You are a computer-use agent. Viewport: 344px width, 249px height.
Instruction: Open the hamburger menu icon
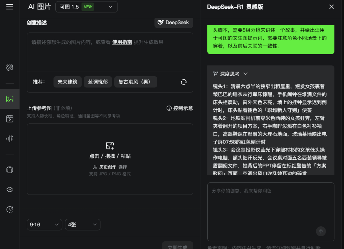[10, 7]
